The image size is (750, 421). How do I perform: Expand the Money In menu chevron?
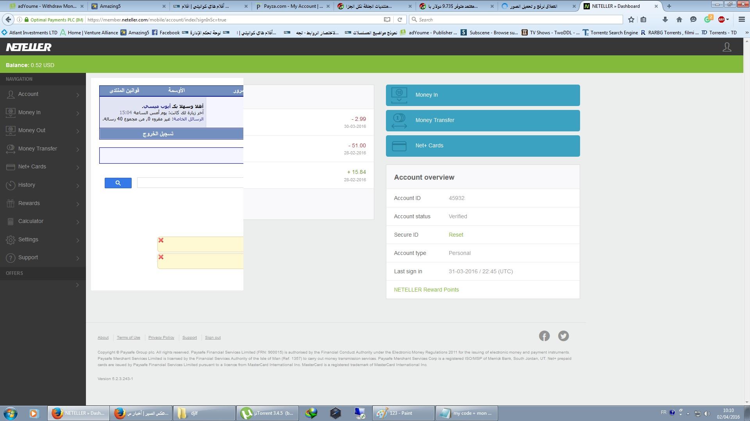(78, 113)
